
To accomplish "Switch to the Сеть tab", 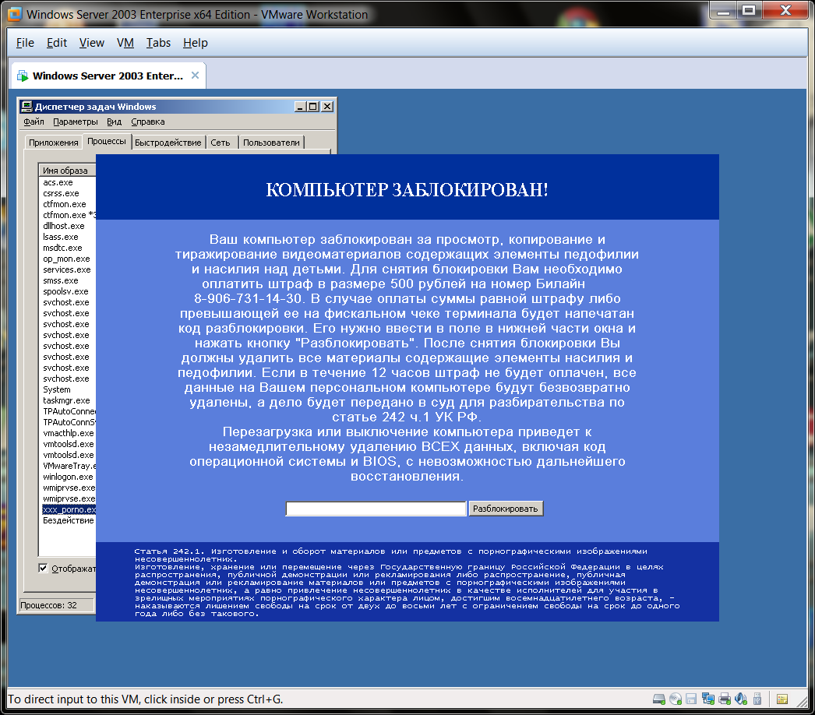I will point(221,143).
